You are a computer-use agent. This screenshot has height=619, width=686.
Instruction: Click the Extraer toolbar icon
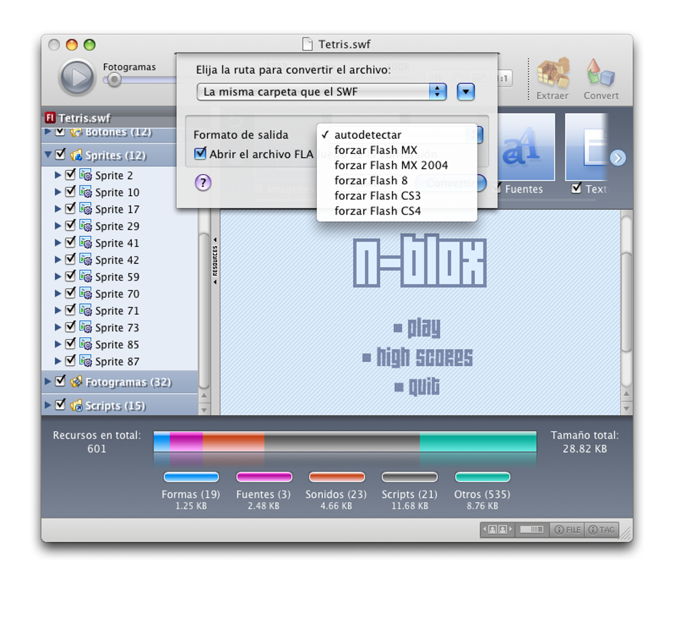click(x=553, y=73)
